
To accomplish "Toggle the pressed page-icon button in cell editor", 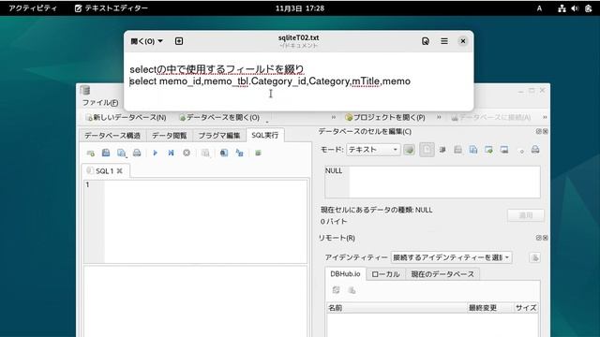I will (x=427, y=150).
